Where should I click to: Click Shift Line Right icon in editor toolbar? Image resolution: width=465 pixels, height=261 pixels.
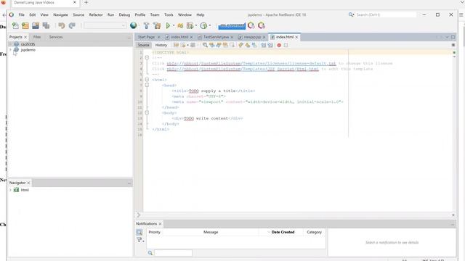tap(270, 45)
